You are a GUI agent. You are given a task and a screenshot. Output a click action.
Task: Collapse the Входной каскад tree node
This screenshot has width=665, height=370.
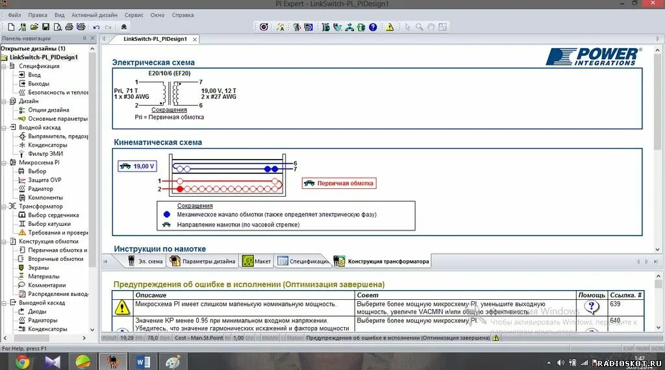tap(4, 128)
